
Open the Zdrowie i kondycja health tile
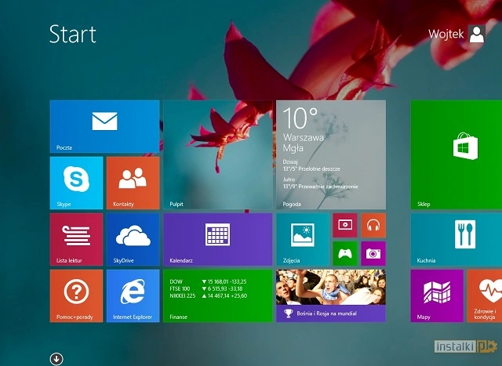click(x=485, y=296)
